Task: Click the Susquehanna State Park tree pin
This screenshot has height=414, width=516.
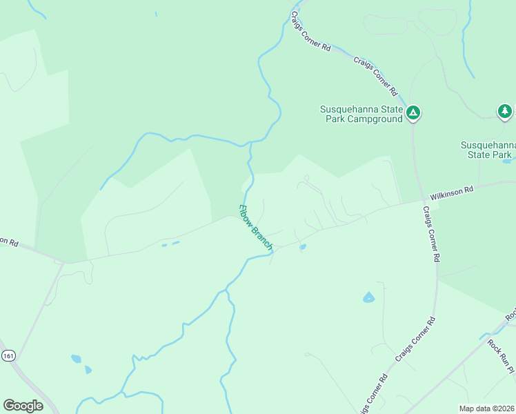Action: tap(504, 112)
